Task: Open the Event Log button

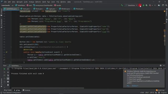Action: tap(160, 90)
